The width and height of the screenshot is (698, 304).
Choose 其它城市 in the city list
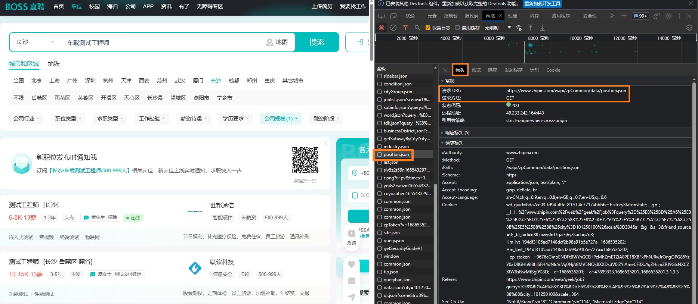293,81
